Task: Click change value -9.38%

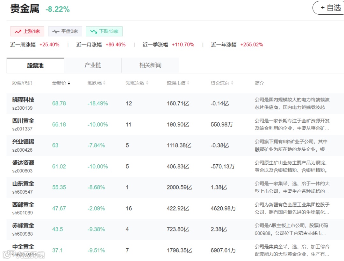Action: click(x=96, y=229)
